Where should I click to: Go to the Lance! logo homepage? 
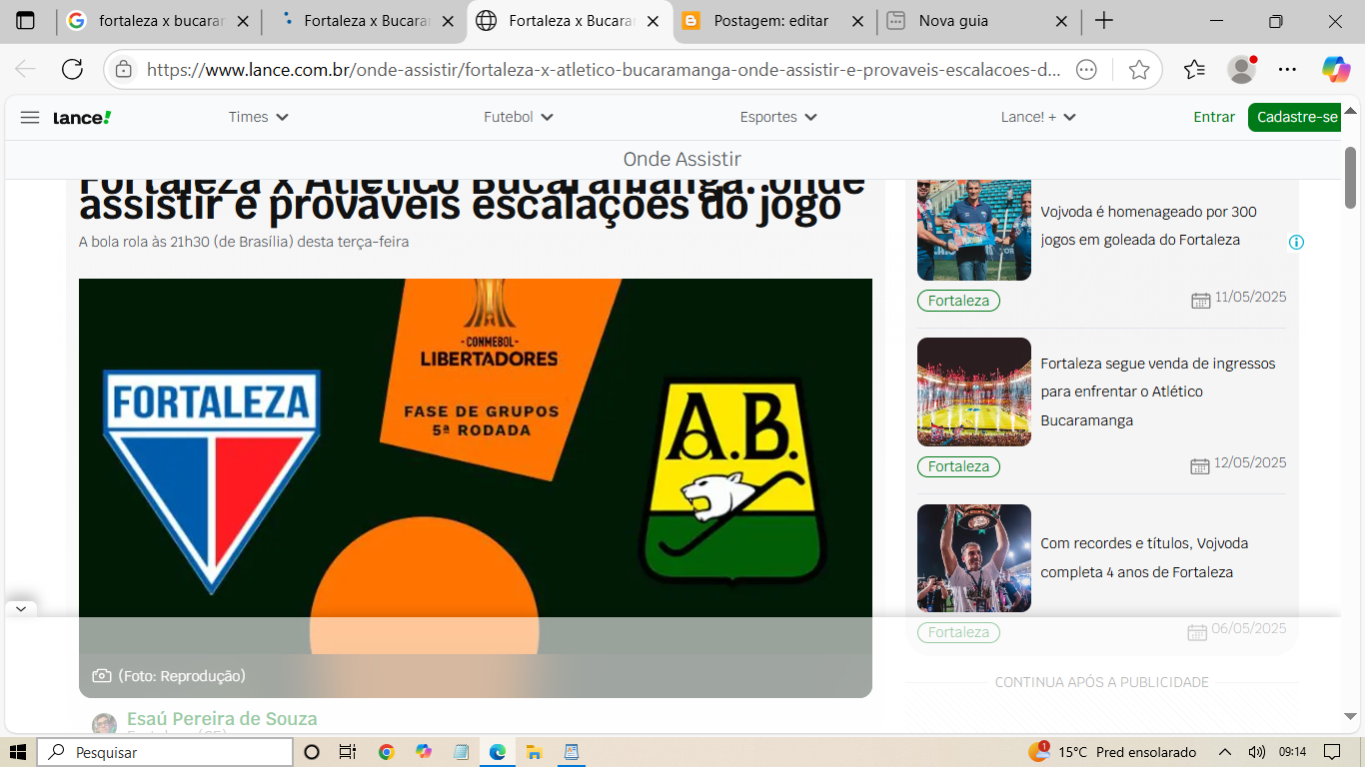(x=82, y=117)
